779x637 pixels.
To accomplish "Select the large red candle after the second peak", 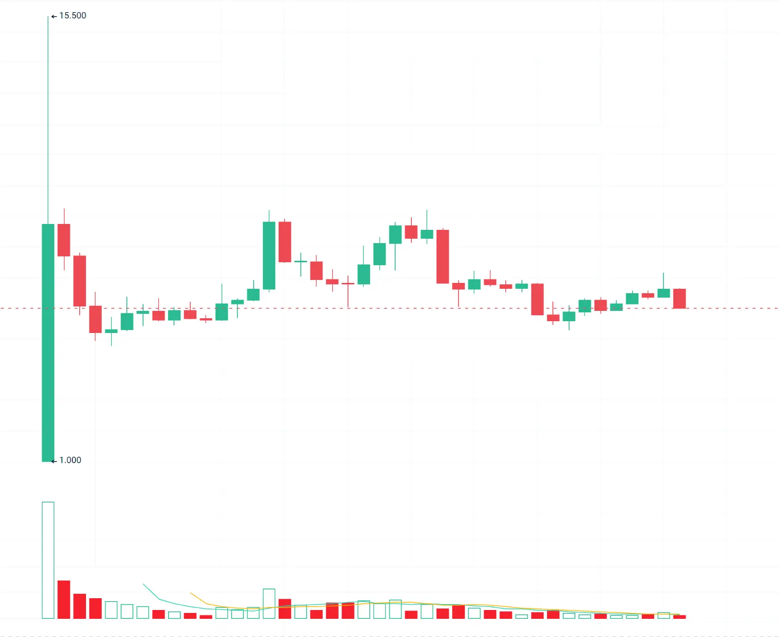I will coord(442,256).
